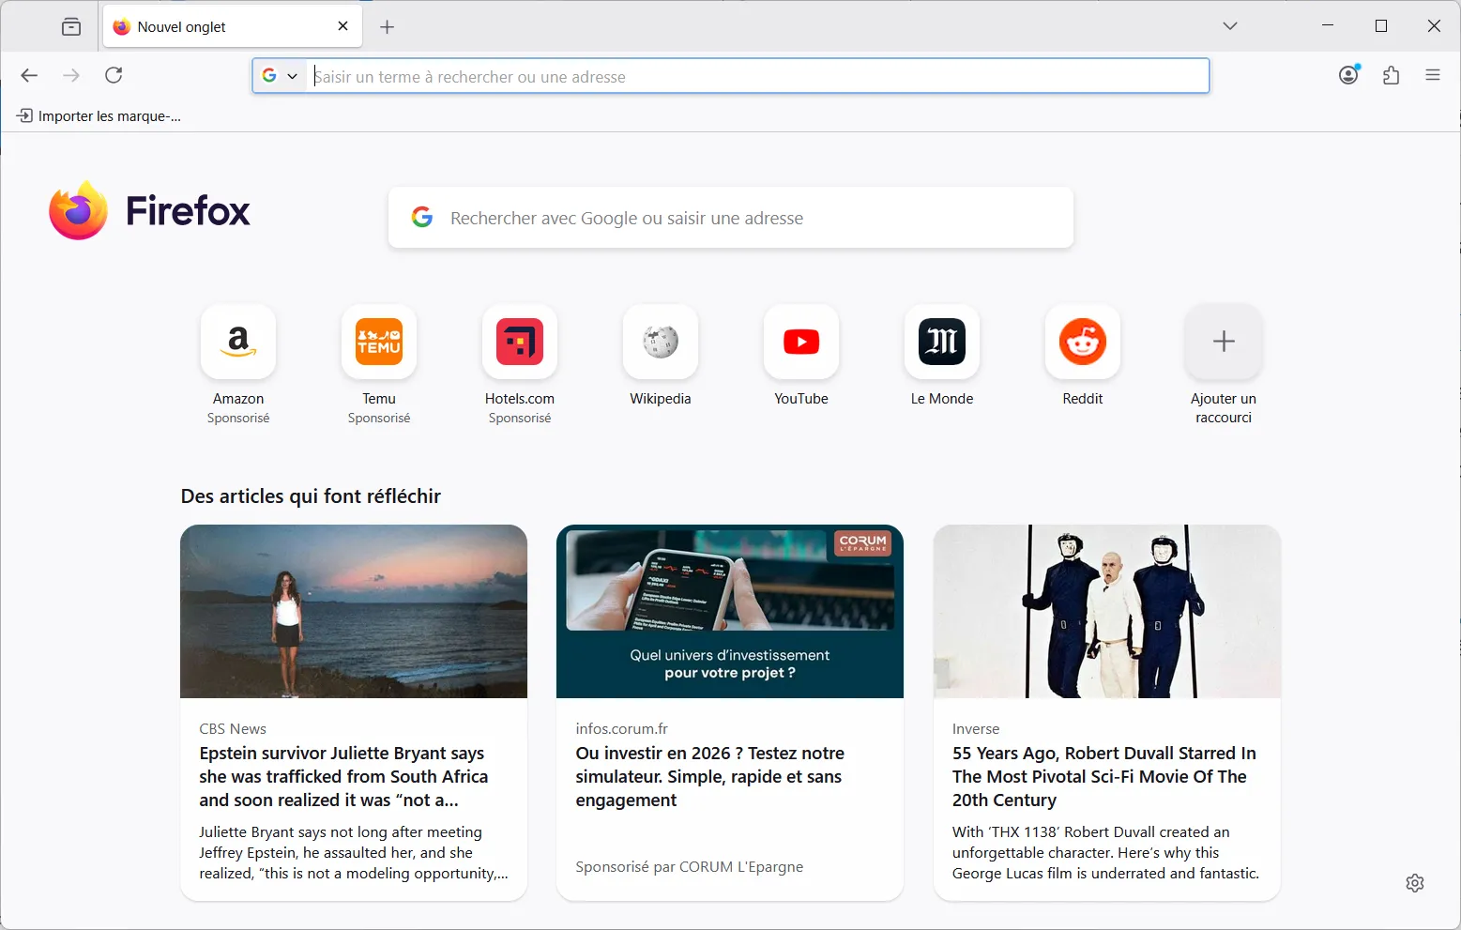Screen dimensions: 1461x930
Task: Click the CBS News Epstein article headline
Action: 342,776
